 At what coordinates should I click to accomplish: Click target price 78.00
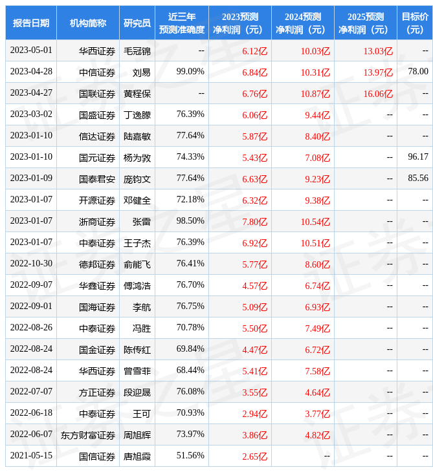tap(418, 71)
